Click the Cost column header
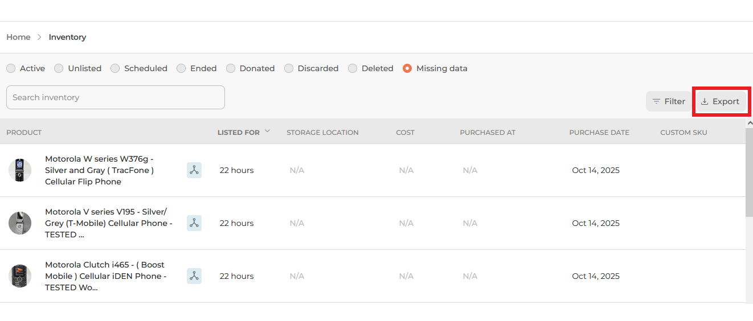 pyautogui.click(x=406, y=133)
